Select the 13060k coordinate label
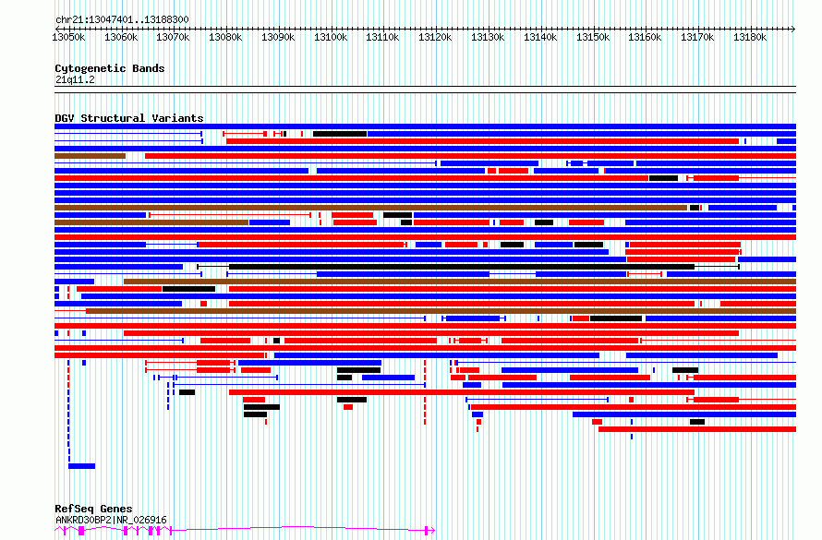 [x=121, y=37]
